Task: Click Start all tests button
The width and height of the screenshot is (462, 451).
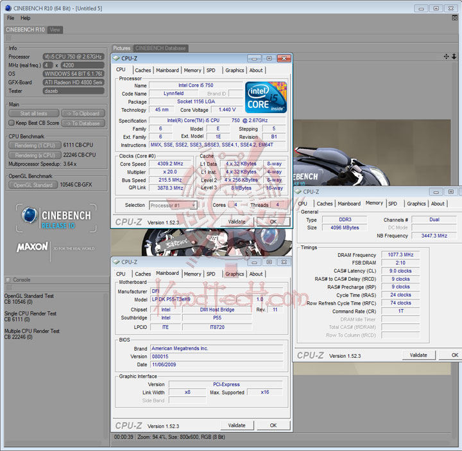Action: tap(33, 114)
